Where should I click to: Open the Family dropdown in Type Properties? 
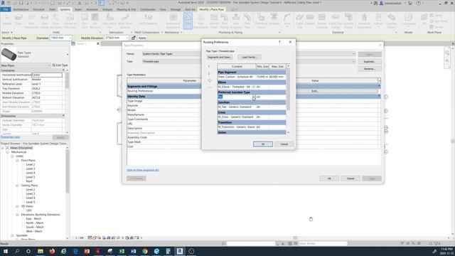point(353,54)
